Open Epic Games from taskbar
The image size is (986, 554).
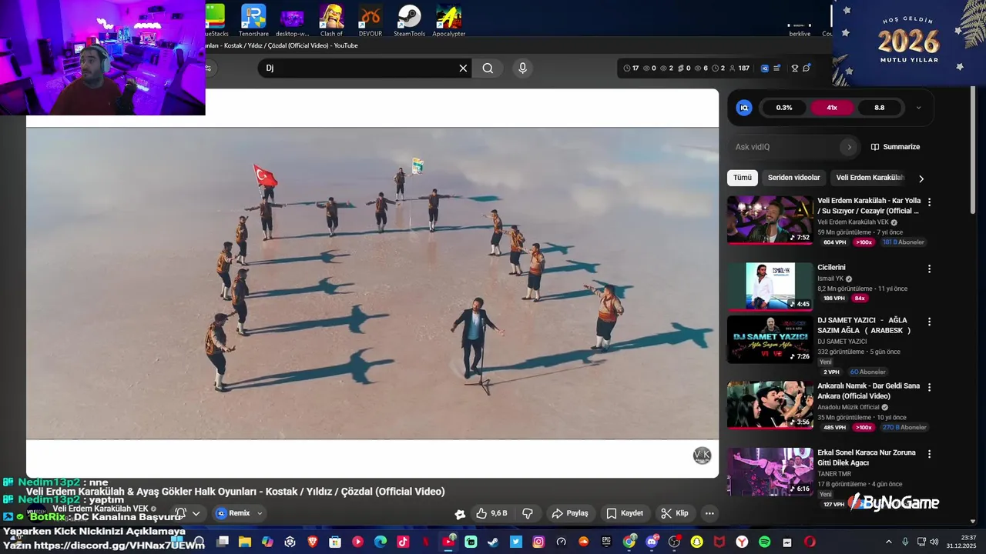coord(606,542)
